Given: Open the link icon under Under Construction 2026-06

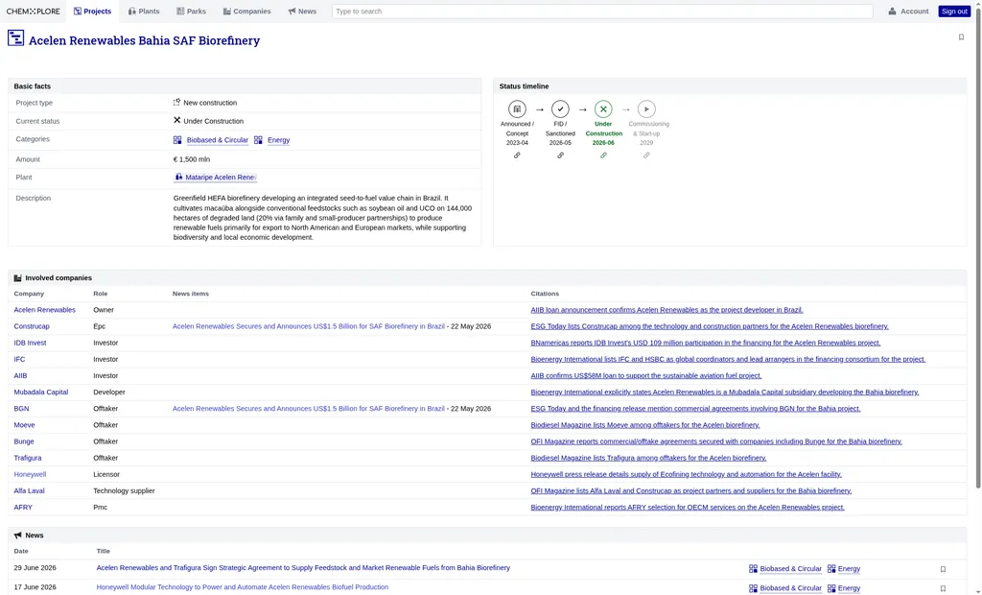Looking at the screenshot, I should (603, 155).
